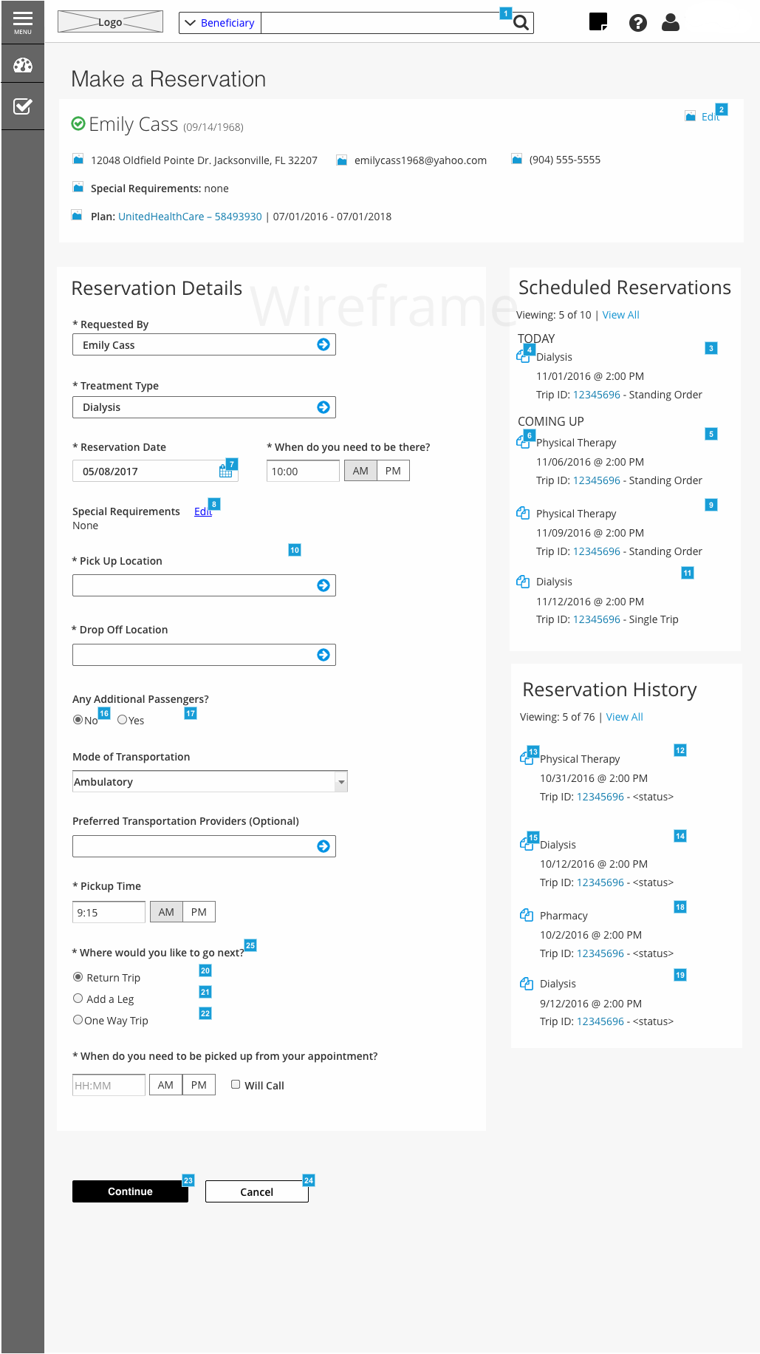This screenshot has width=760, height=1354.
Task: Toggle AM for arrival time
Action: pos(360,471)
